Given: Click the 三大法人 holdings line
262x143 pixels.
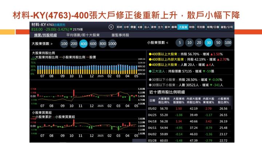Looking at the screenshot, I should point(181,71).
